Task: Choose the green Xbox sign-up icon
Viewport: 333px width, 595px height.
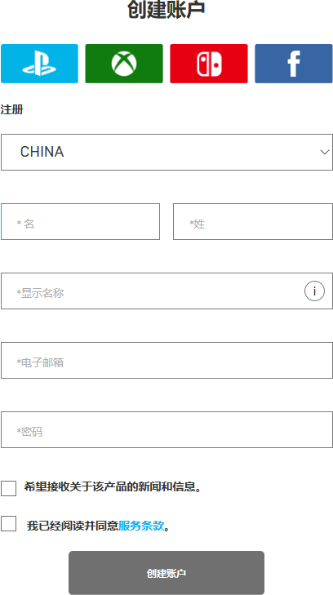Action: coord(124,64)
